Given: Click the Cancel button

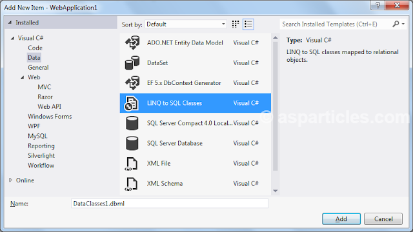Looking at the screenshot, I should (383, 219).
